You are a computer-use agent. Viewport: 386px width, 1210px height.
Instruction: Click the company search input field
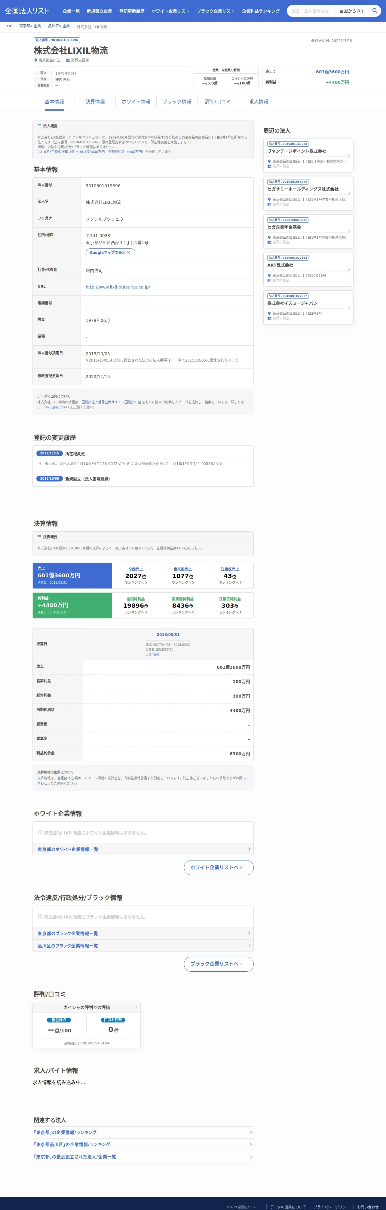pos(311,11)
